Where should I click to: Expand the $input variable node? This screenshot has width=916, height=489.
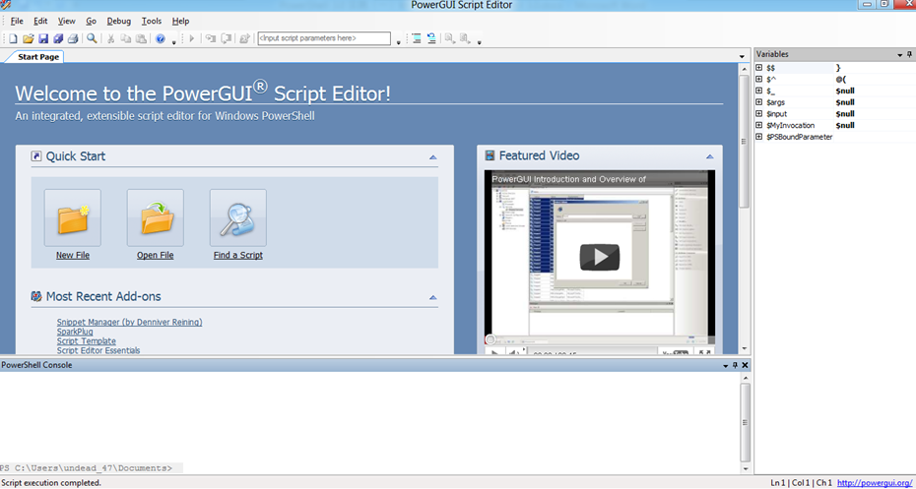(x=759, y=114)
